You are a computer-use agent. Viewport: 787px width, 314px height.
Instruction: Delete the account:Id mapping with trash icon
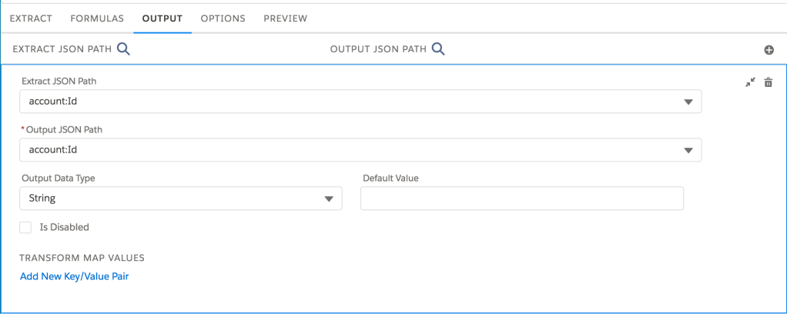coord(768,82)
